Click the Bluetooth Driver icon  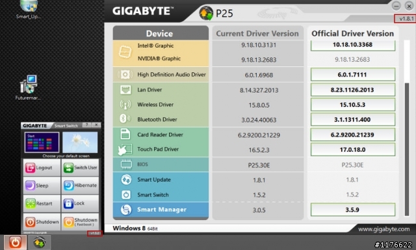(124, 118)
